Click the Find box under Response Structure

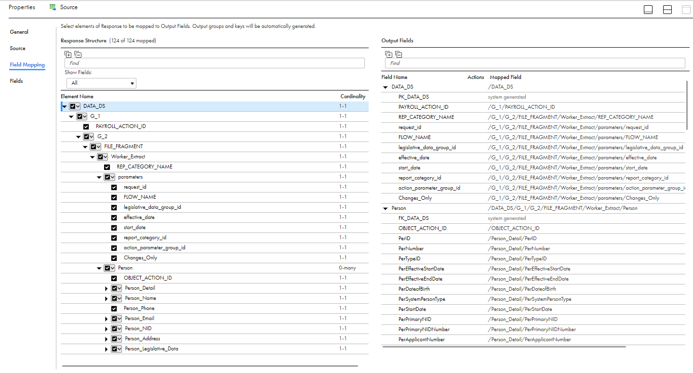click(x=214, y=63)
